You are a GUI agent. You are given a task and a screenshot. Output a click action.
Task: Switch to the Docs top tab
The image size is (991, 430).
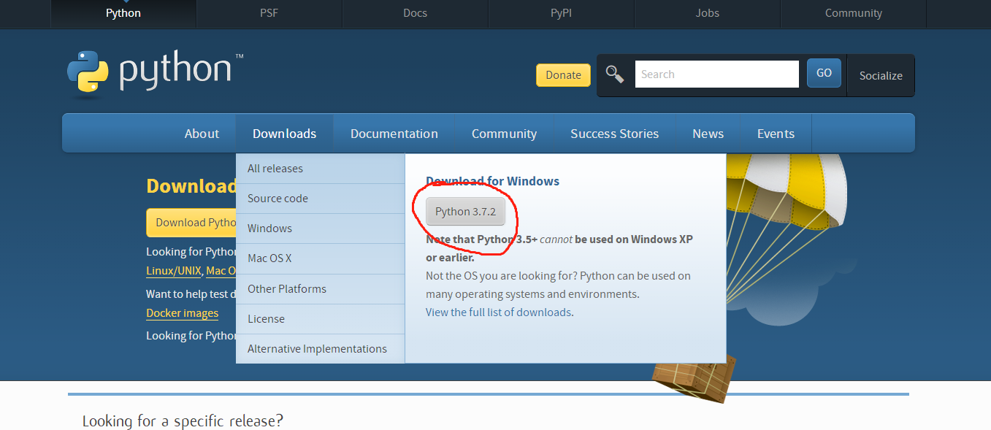(x=416, y=13)
